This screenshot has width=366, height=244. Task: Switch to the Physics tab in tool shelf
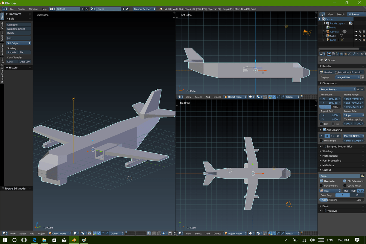[x=2, y=61]
